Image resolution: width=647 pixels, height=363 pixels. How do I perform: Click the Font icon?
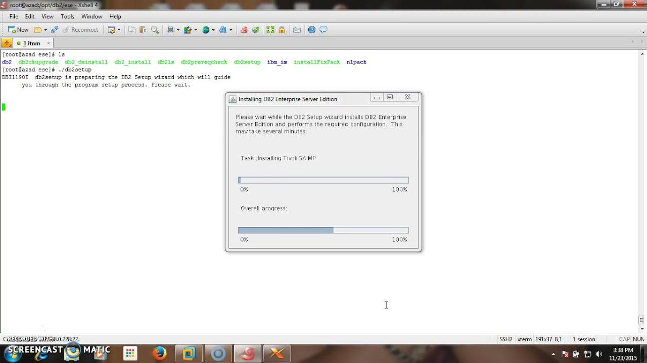tap(223, 30)
